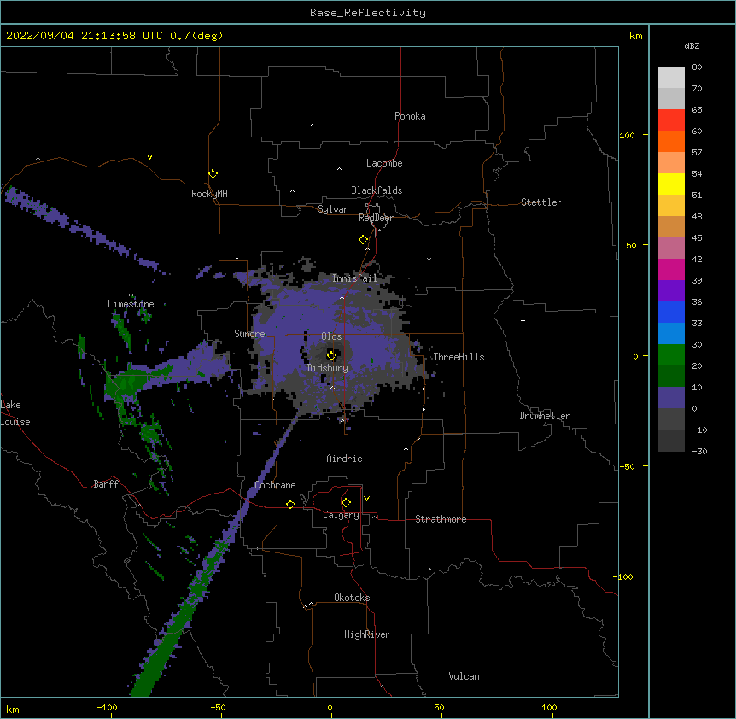Select the yellow 54-51 dBZ legend swatch

coord(671,184)
